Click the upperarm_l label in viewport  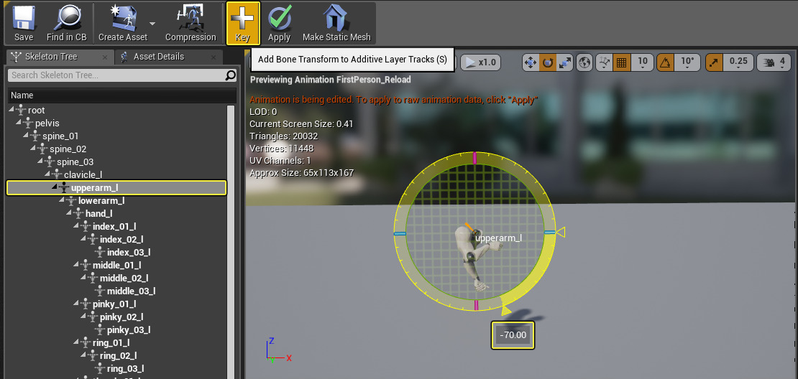499,238
